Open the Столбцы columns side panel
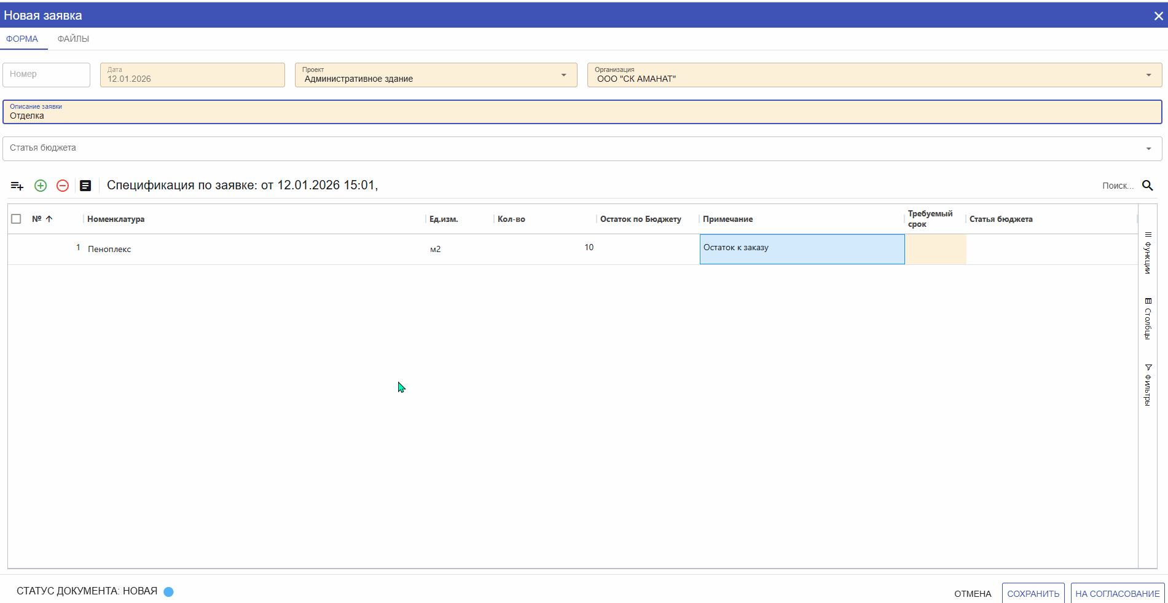1168x603 pixels. (x=1148, y=319)
